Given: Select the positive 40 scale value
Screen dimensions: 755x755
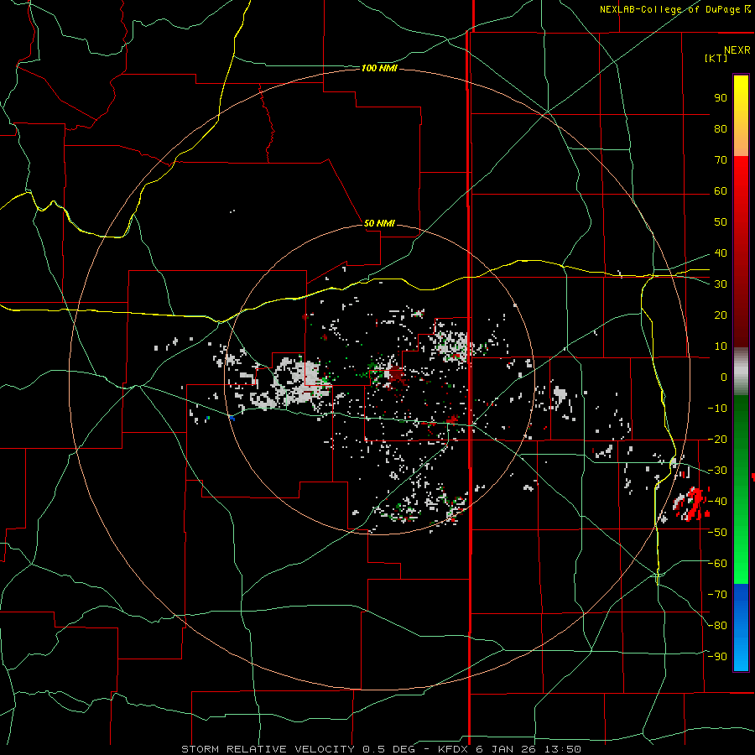Looking at the screenshot, I should pos(721,253).
